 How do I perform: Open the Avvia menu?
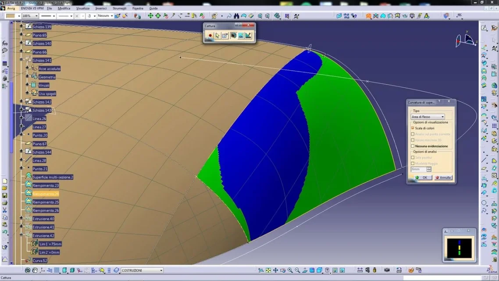(11, 8)
